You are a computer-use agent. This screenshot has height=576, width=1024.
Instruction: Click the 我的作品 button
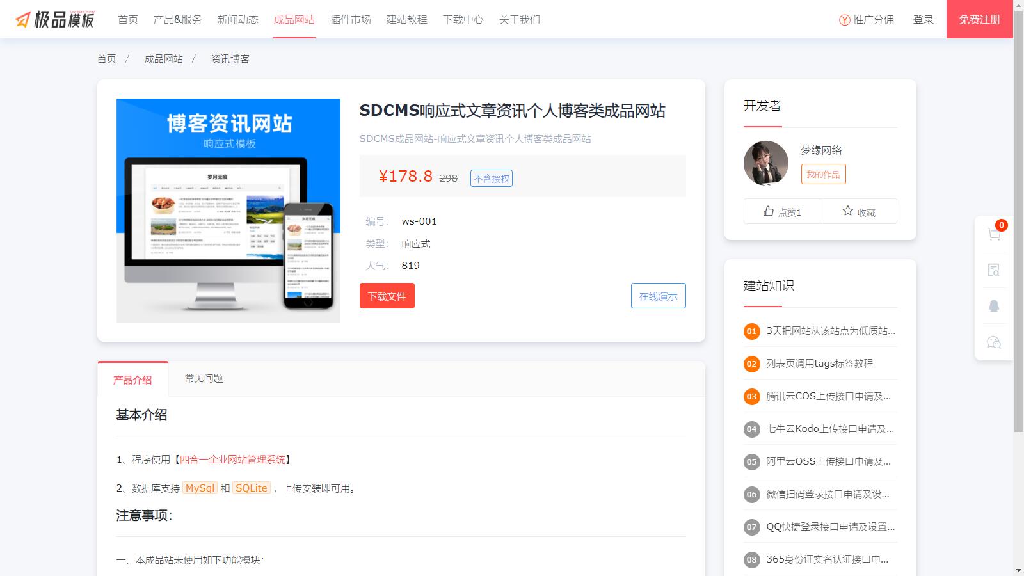point(824,174)
